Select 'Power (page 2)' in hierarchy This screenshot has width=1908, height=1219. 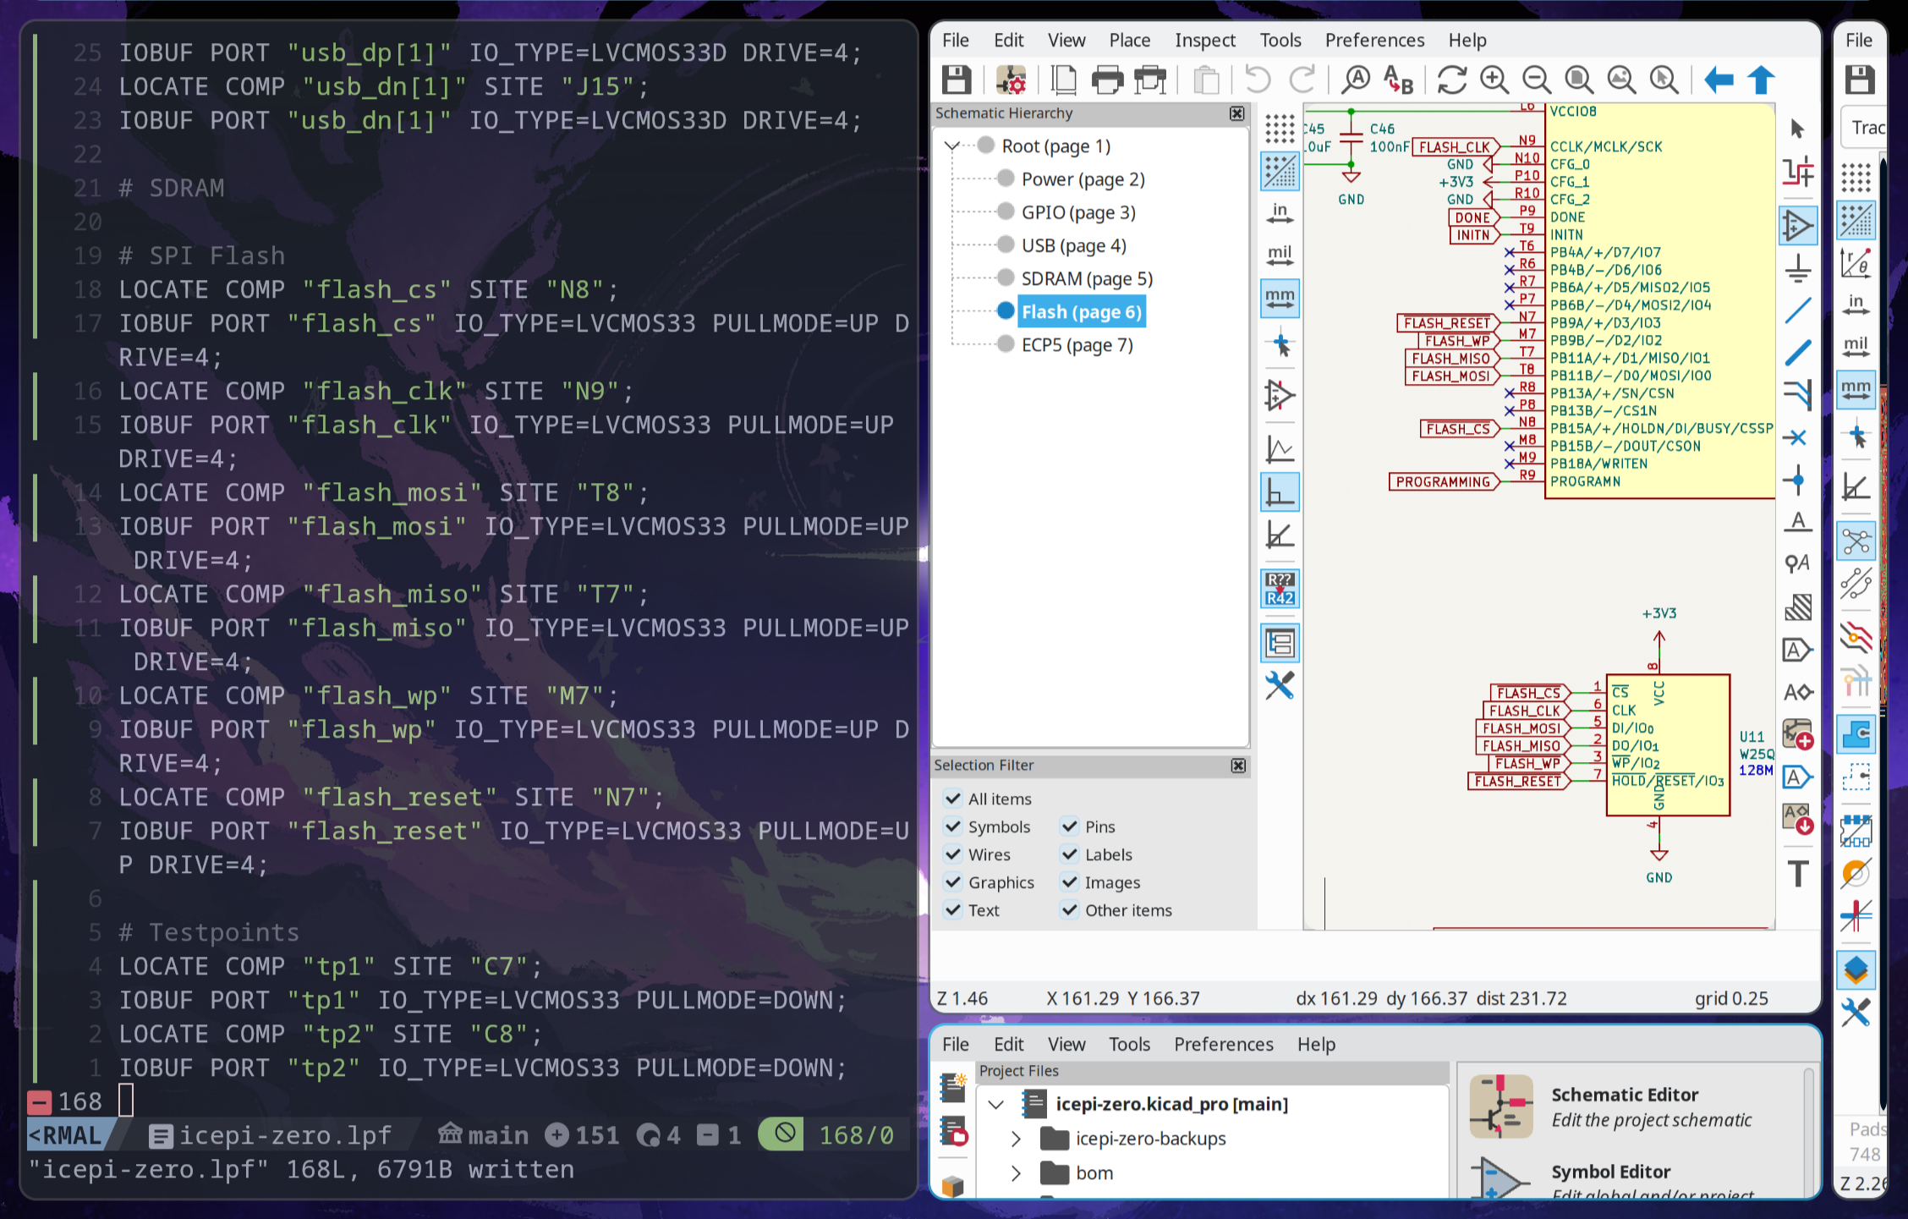[x=1083, y=178]
